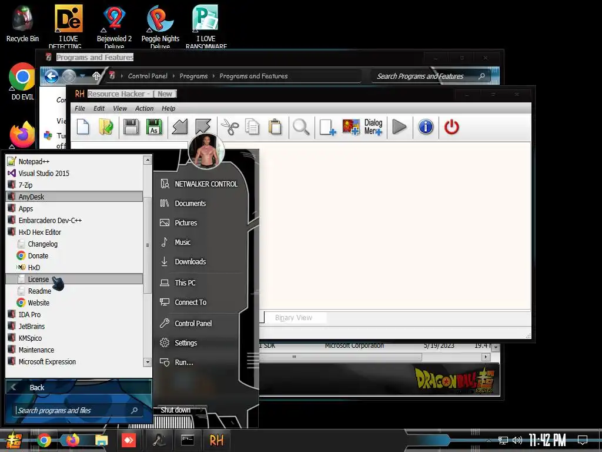Click Open file icon in Resource Hacker
The image size is (602, 452).
coord(106,127)
